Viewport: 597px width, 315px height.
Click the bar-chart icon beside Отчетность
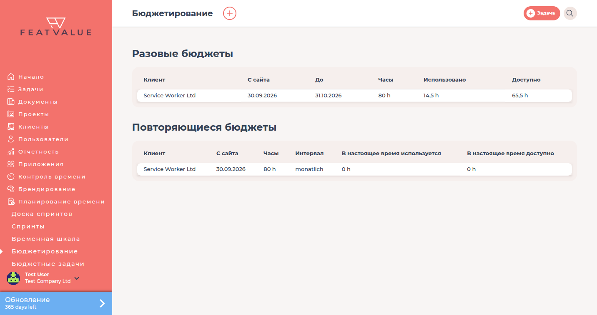[11, 151]
